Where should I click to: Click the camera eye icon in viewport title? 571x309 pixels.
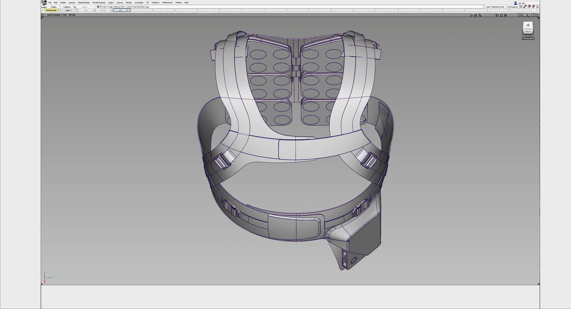(x=70, y=15)
